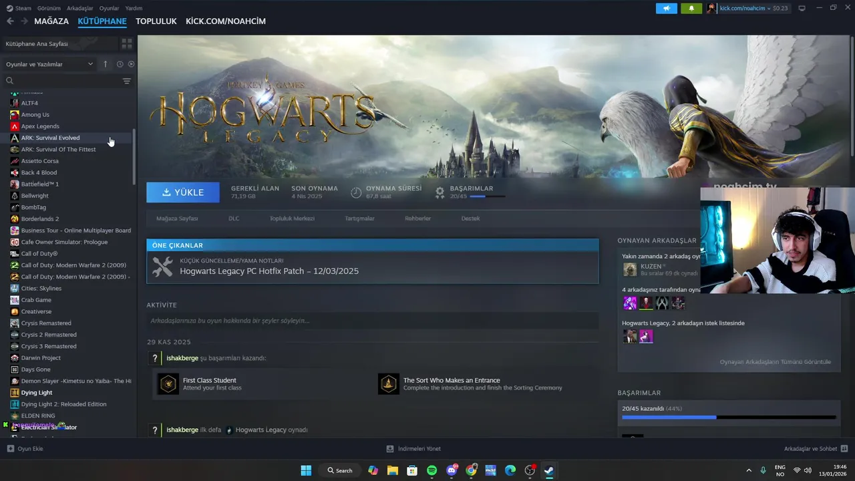Expand the Oyunlar ve Yazılımlar dropdown
855x481 pixels.
pos(49,64)
